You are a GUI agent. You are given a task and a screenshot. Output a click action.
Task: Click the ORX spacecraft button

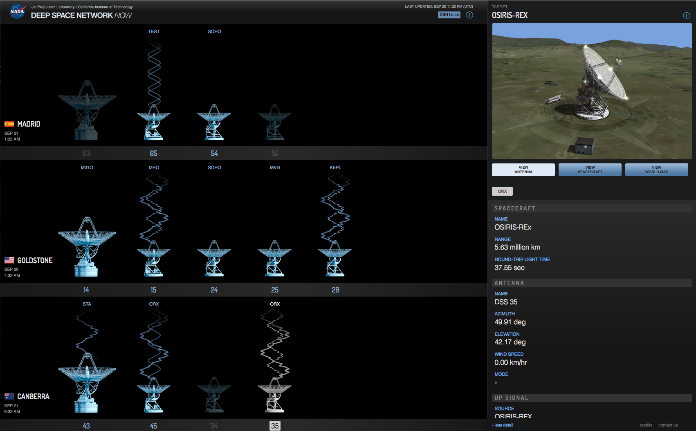(x=502, y=191)
